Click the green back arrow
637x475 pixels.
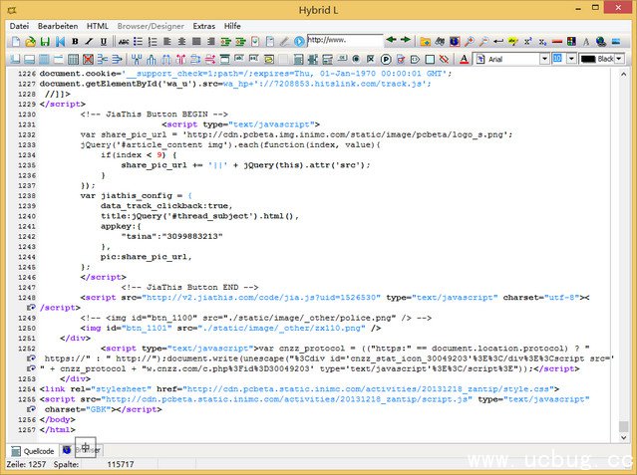click(x=391, y=41)
